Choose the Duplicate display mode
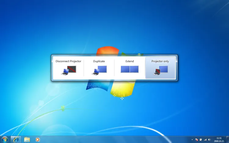 99,68
